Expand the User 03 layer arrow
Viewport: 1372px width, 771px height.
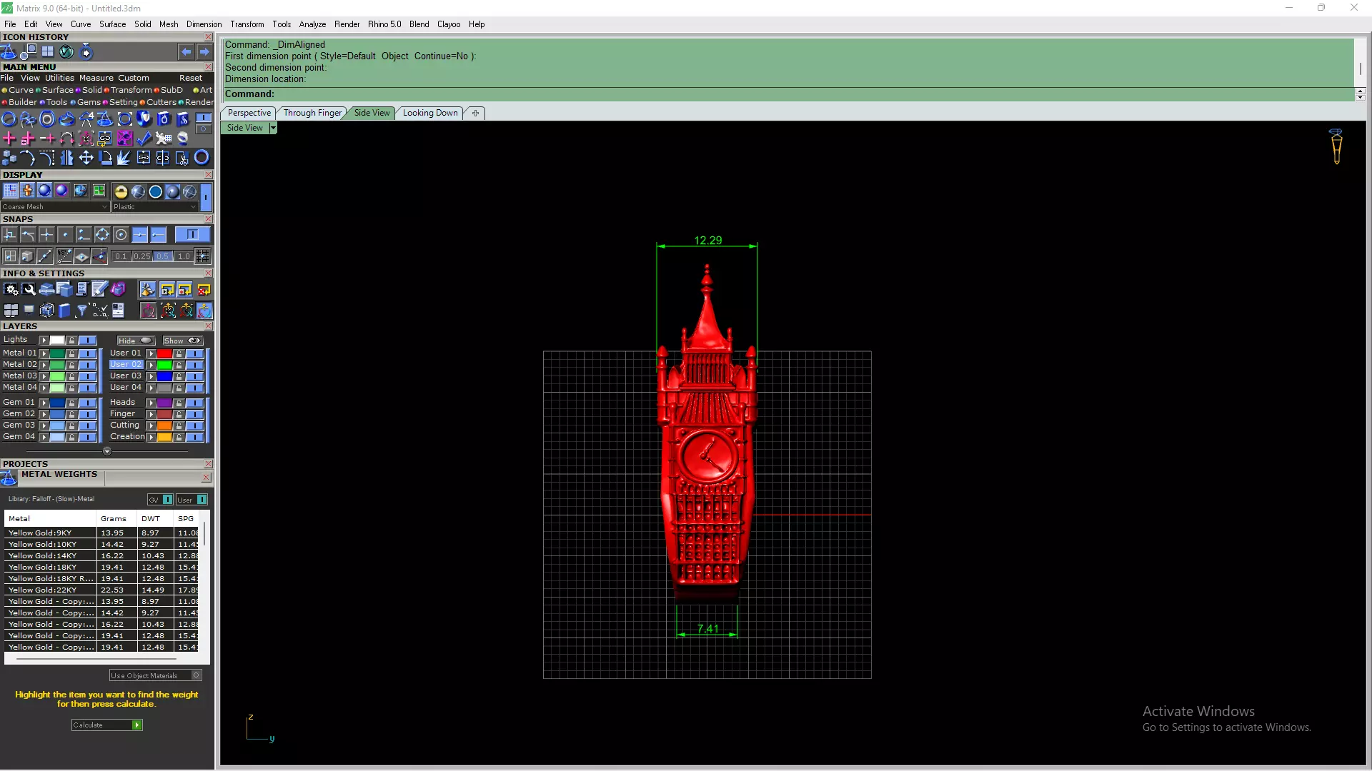click(x=151, y=376)
